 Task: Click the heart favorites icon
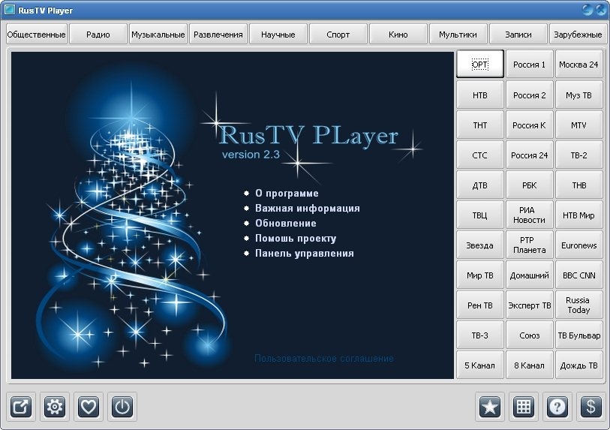tap(89, 407)
